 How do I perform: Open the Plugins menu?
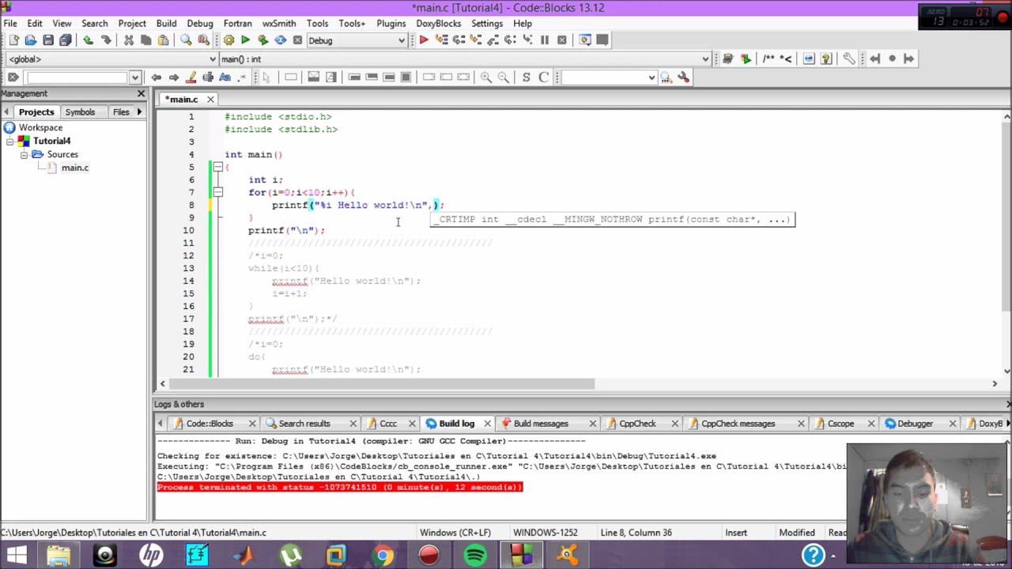[391, 23]
